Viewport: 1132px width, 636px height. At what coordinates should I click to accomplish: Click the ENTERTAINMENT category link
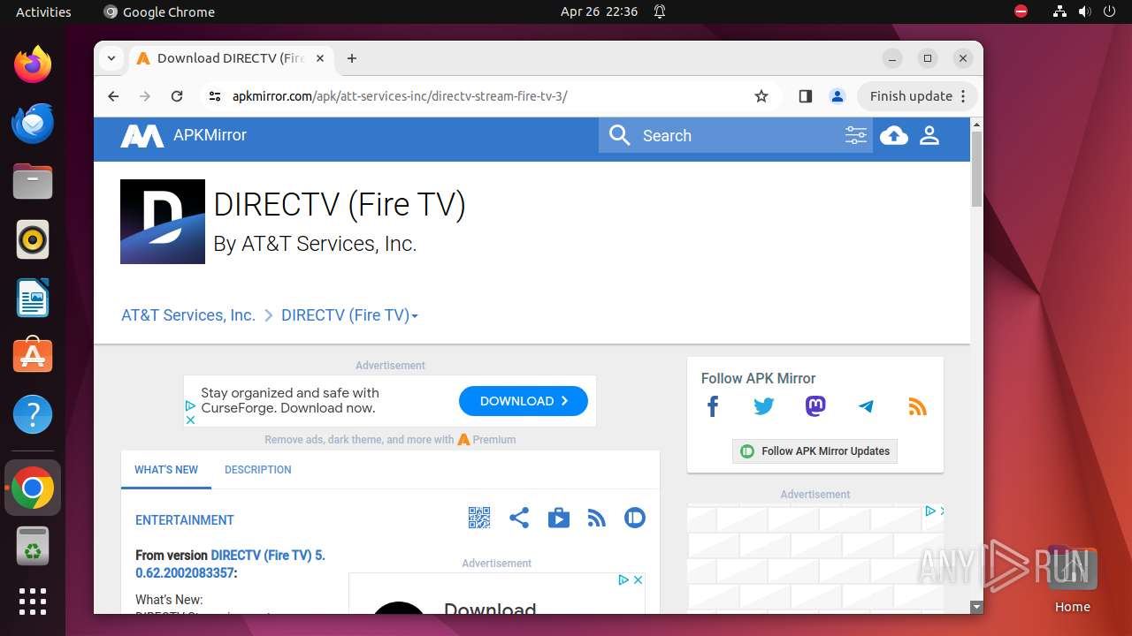[x=185, y=520]
